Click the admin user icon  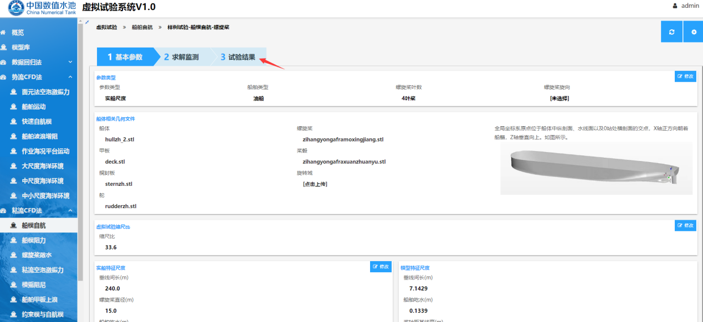[675, 6]
